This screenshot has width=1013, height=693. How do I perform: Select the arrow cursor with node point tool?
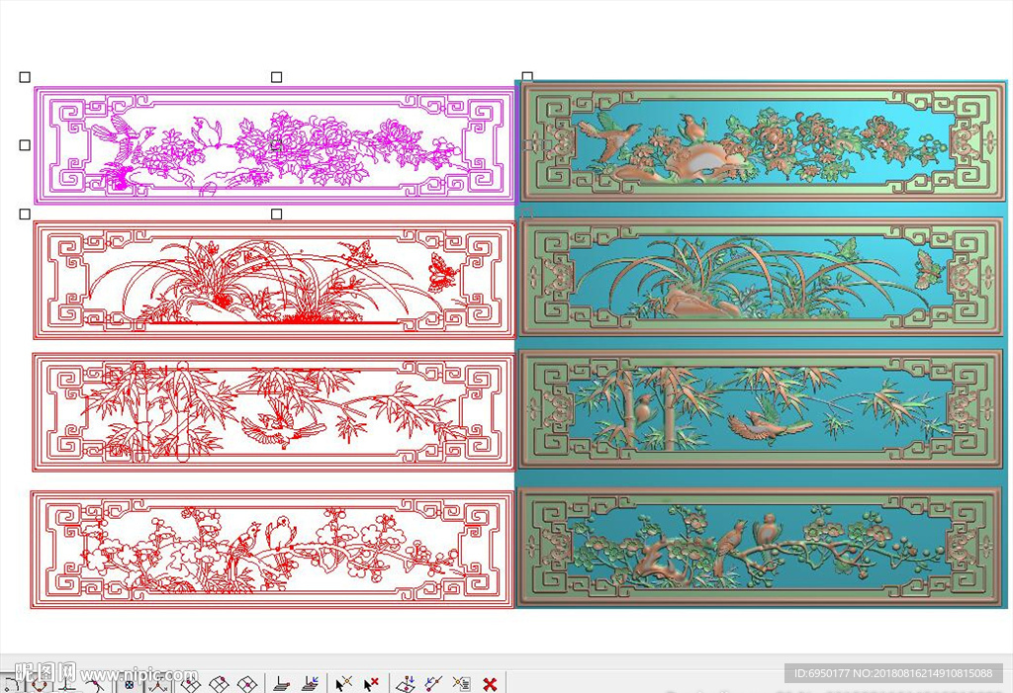(342, 684)
